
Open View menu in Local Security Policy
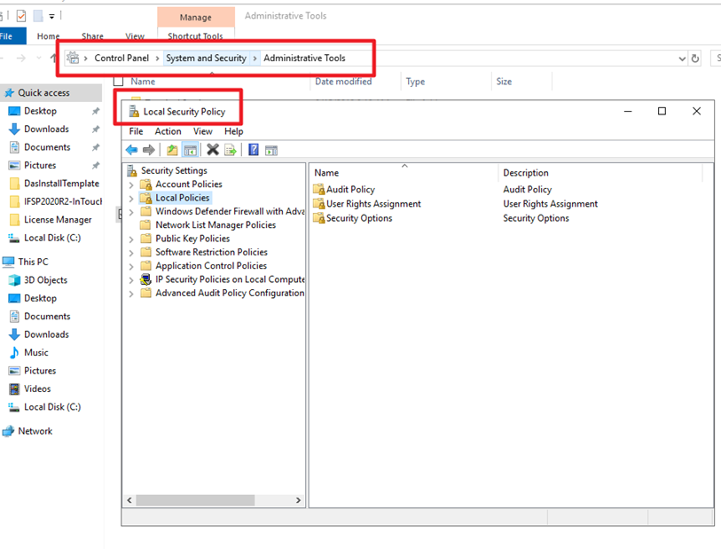click(x=202, y=131)
